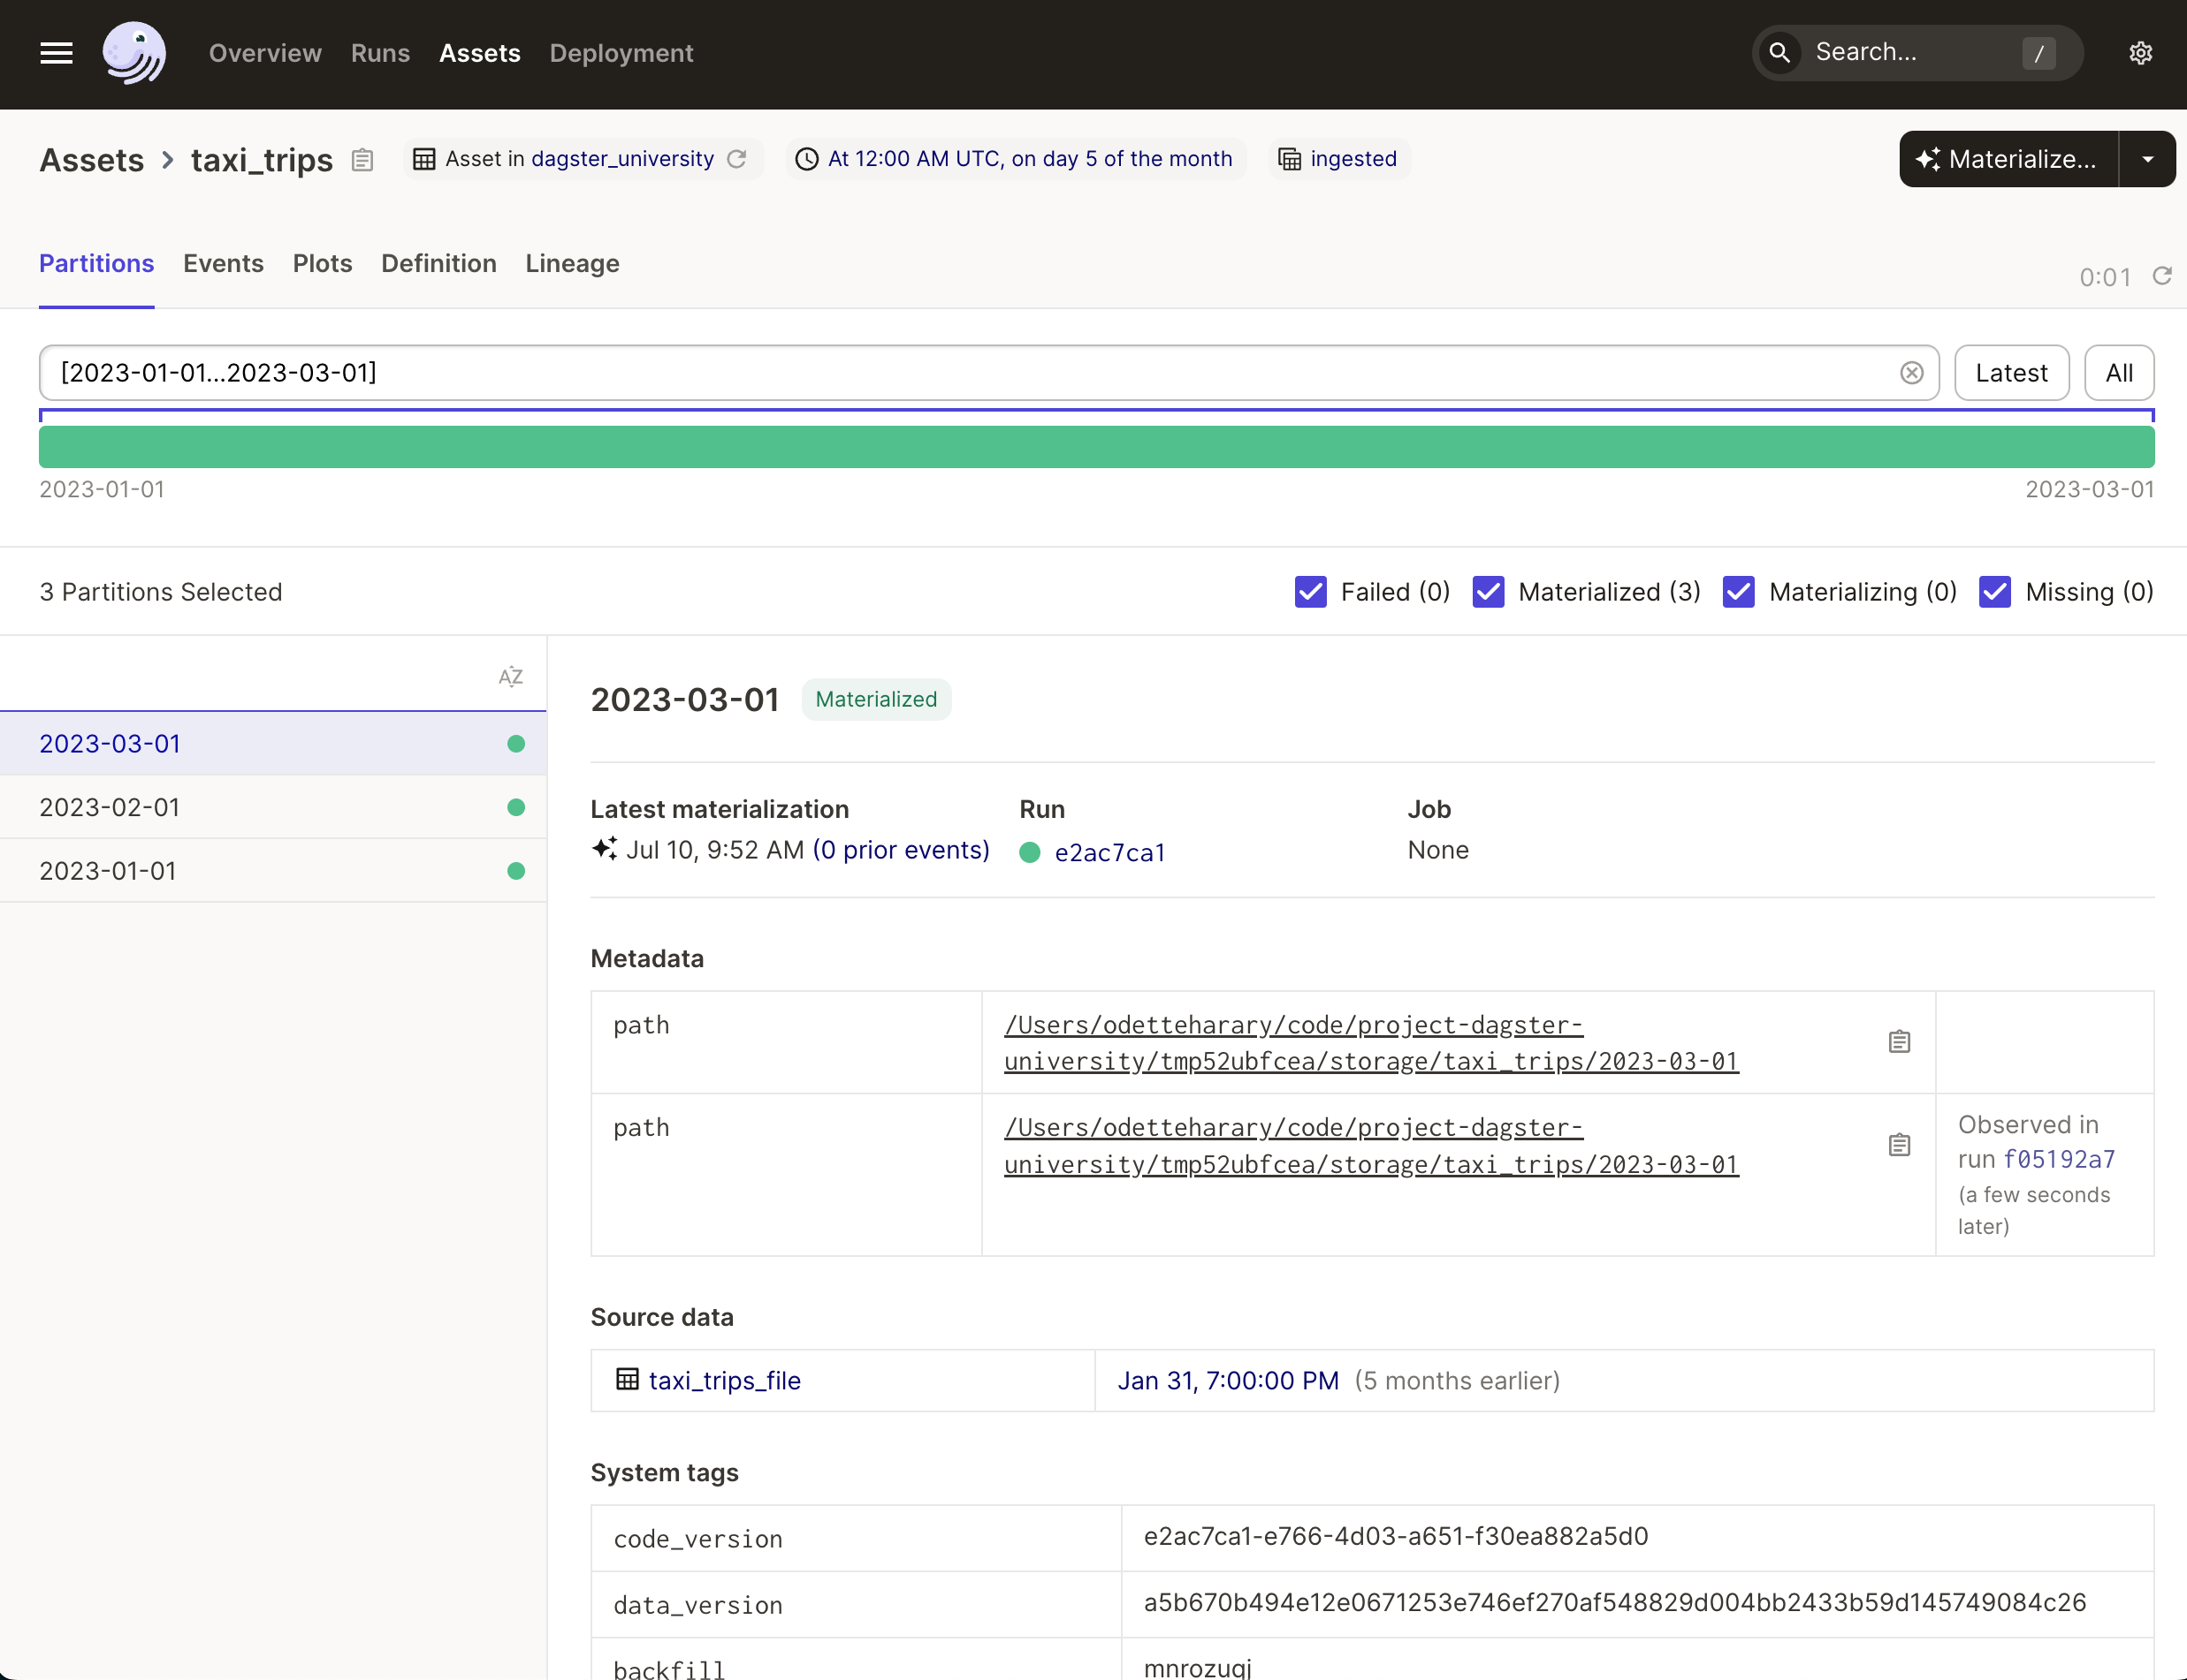The image size is (2187, 1680).
Task: View the 0 prior events link
Action: (901, 850)
